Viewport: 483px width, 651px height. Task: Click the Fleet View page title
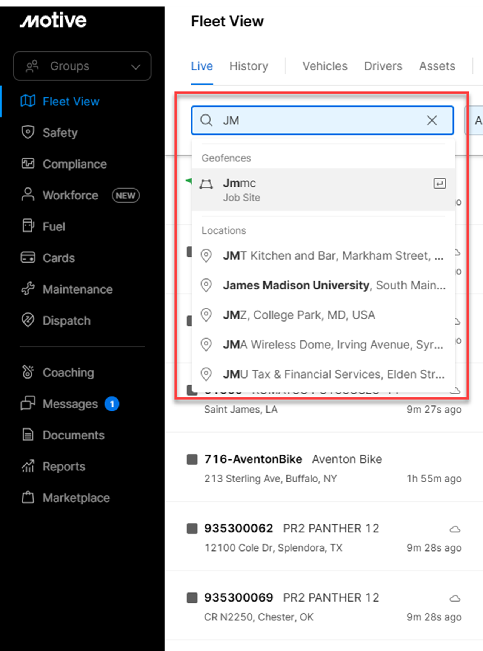[228, 21]
